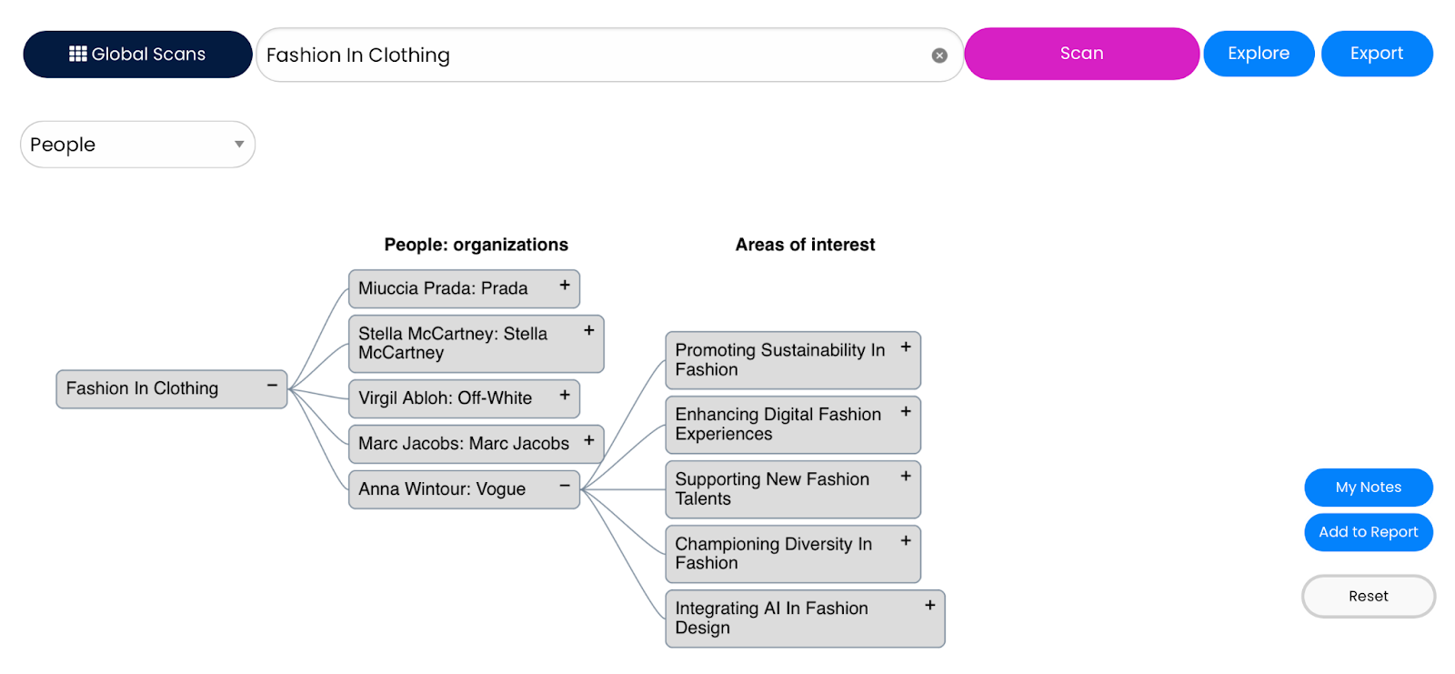Expand the Miuccia Prada: Prada node
The image size is (1455, 674).
point(565,286)
